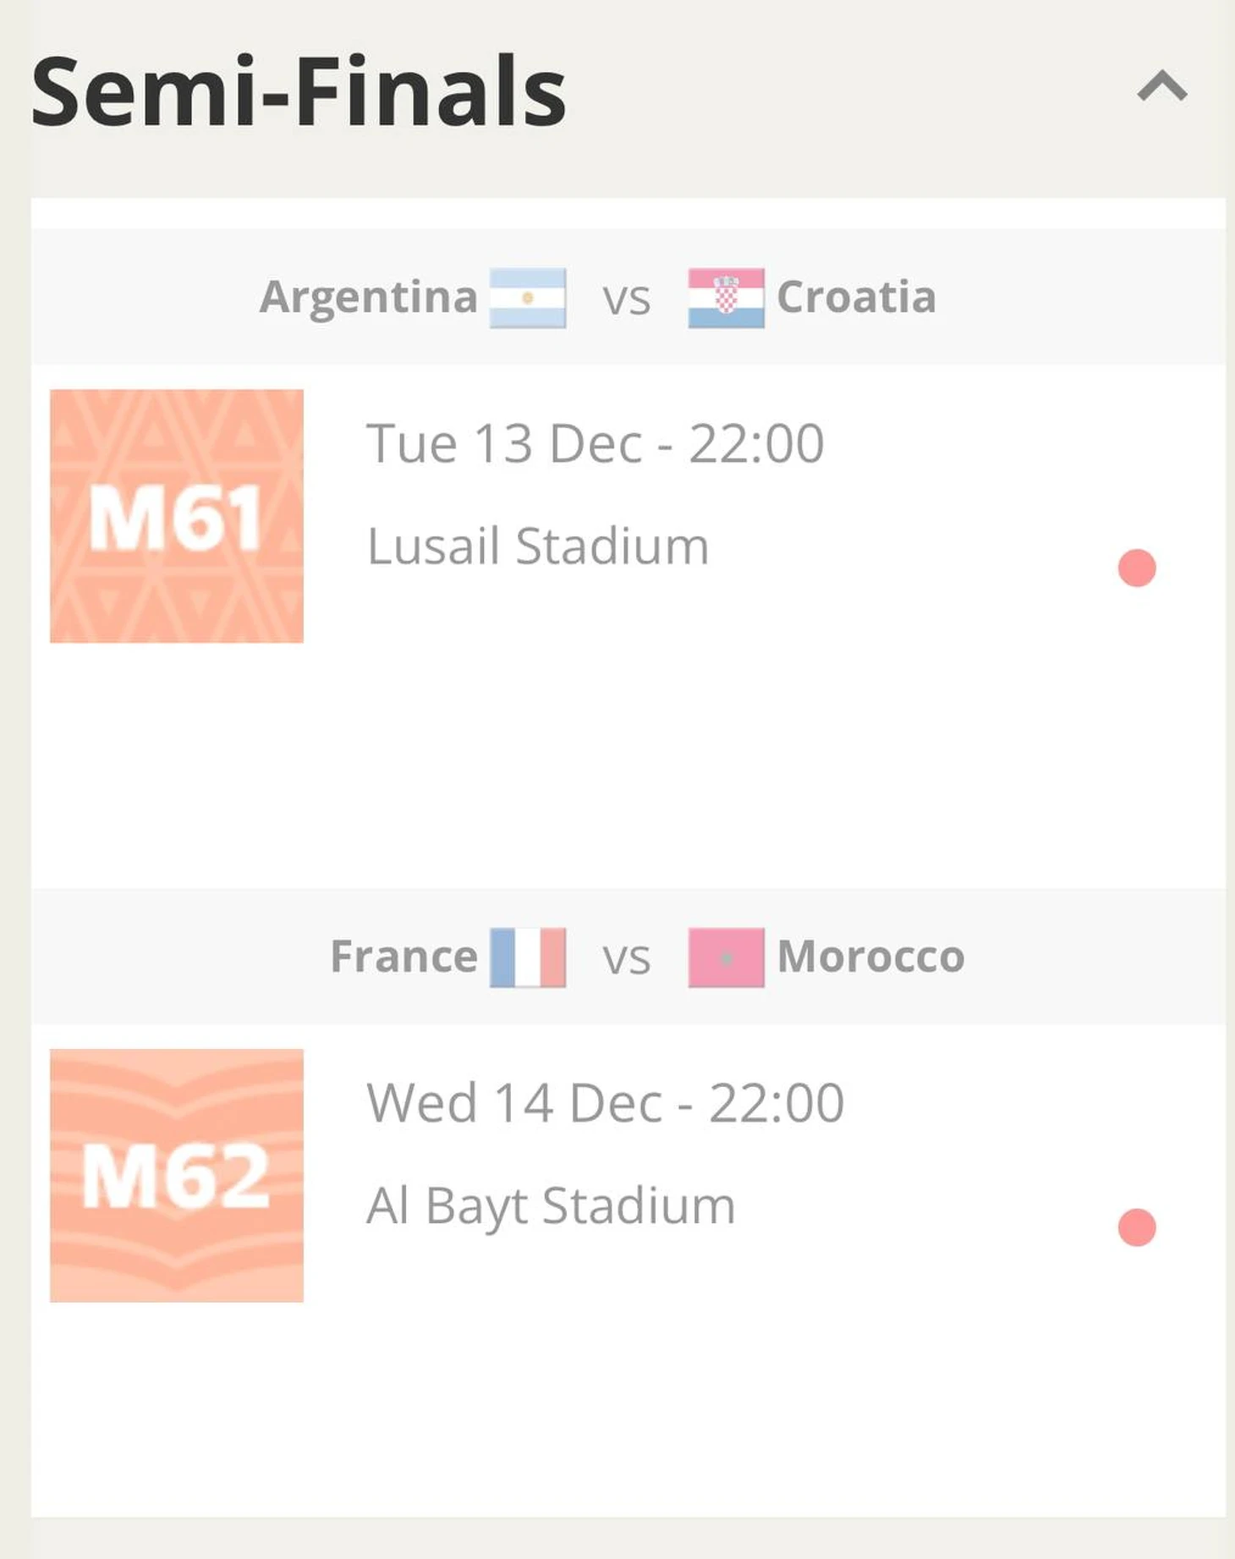Click the France team name
The height and width of the screenshot is (1559, 1235).
coord(403,958)
